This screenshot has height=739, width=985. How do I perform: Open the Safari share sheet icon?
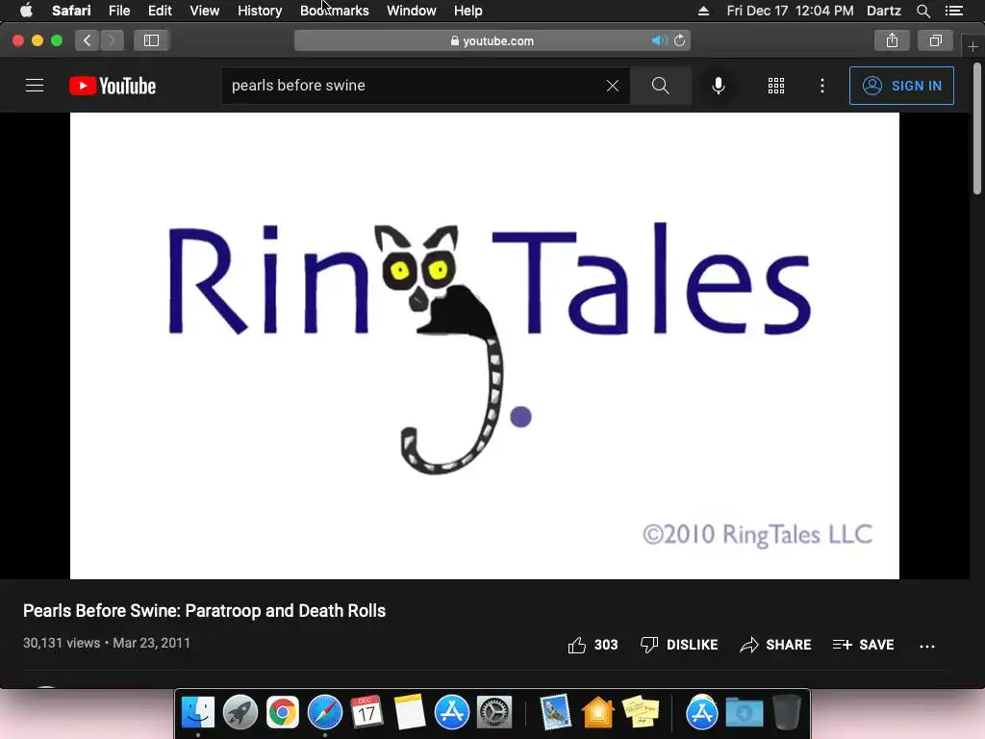pyautogui.click(x=892, y=40)
